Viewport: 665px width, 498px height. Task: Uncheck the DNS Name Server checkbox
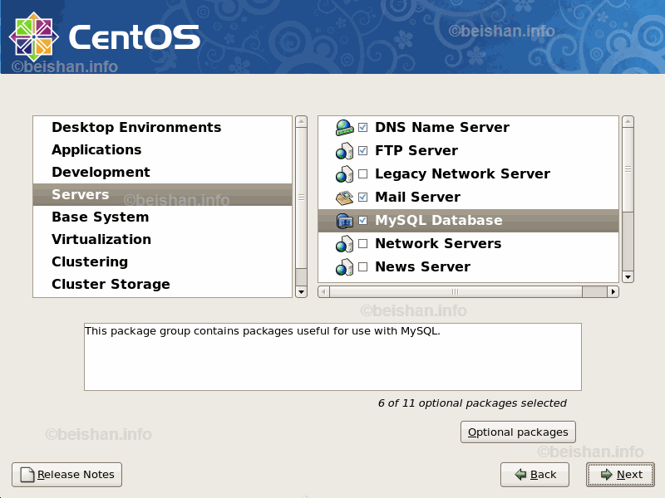[x=362, y=128]
